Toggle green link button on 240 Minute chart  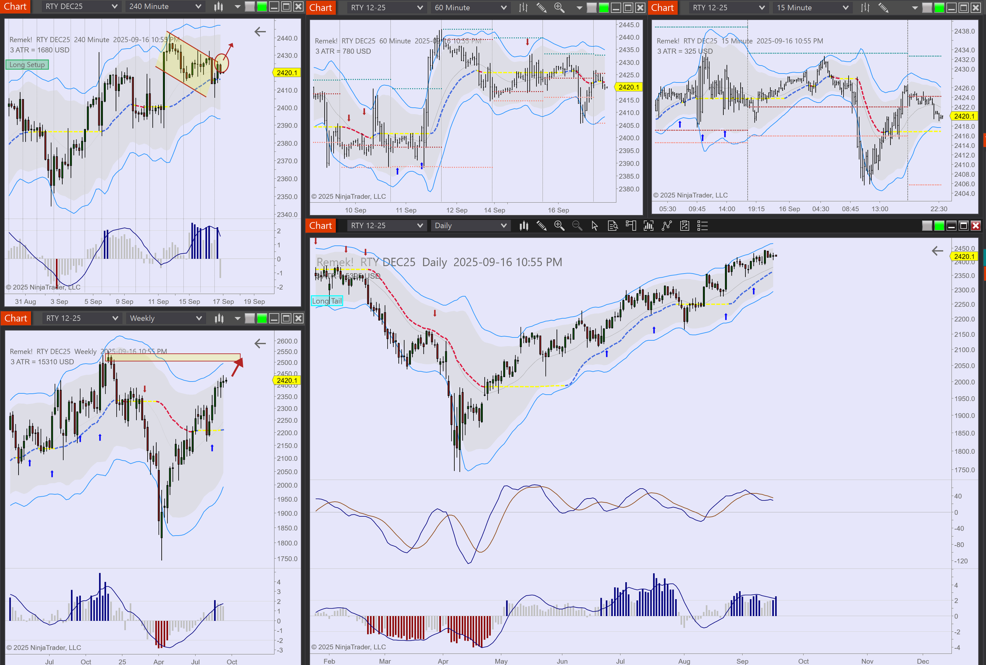(x=262, y=6)
